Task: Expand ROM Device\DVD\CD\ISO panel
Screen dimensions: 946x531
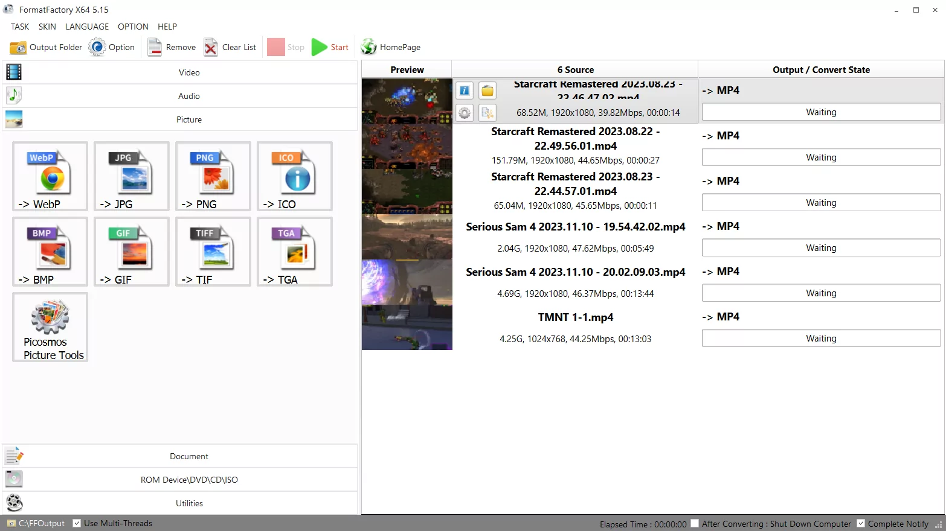Action: coord(180,480)
